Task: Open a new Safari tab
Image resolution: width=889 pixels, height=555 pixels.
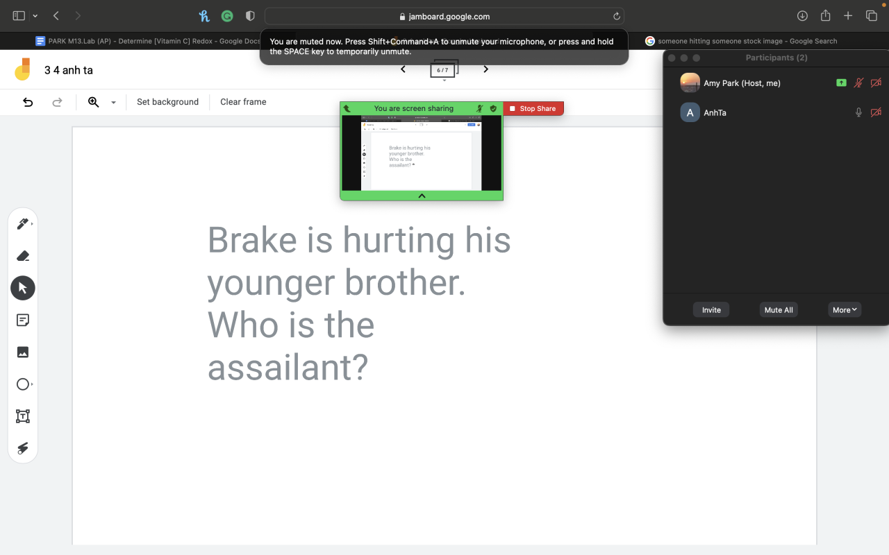Action: [848, 16]
